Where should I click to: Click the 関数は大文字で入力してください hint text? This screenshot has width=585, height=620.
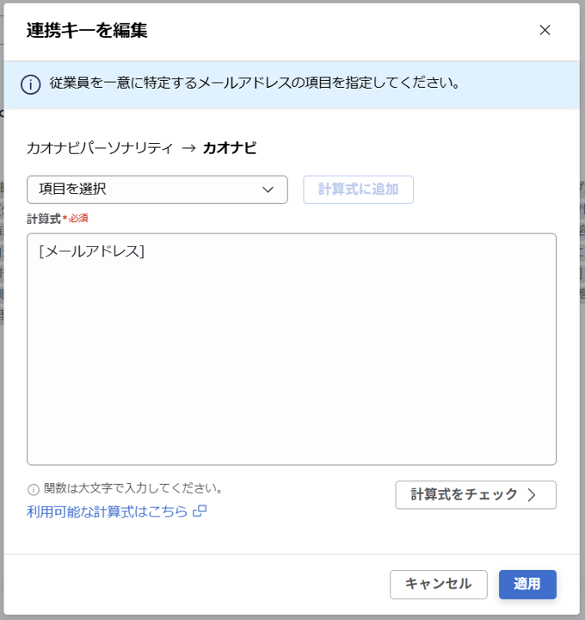pyautogui.click(x=133, y=489)
